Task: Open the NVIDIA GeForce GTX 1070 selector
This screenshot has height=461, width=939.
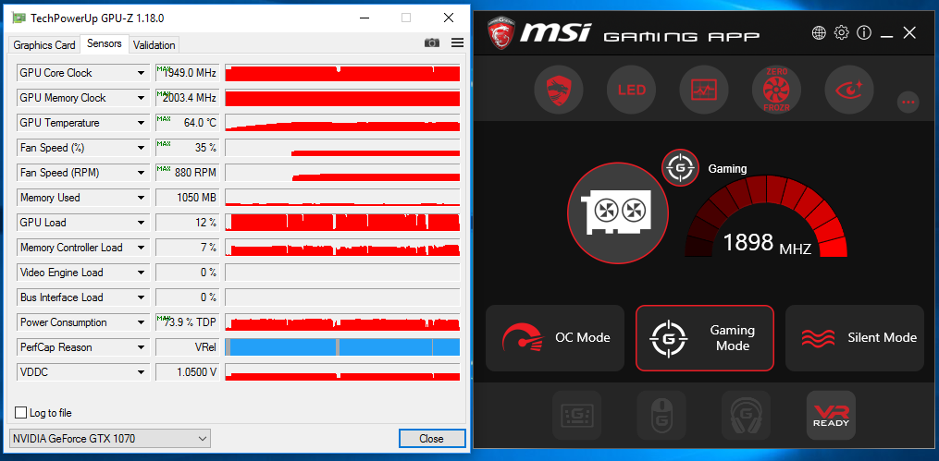Action: point(110,439)
